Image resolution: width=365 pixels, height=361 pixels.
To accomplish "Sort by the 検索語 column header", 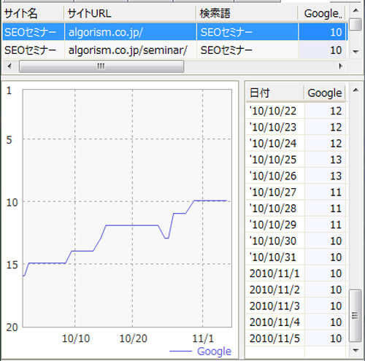I will coord(247,13).
